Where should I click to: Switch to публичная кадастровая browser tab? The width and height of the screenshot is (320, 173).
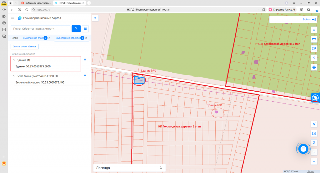click(x=36, y=3)
